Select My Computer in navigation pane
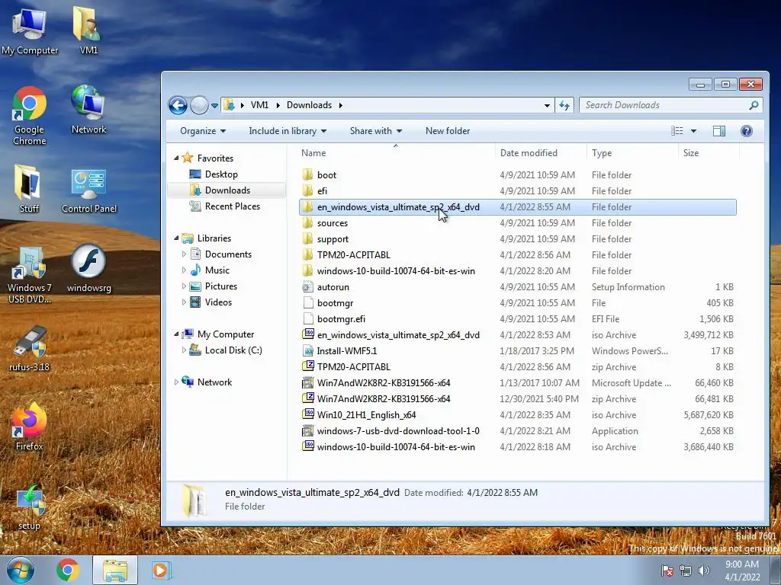 coord(225,334)
